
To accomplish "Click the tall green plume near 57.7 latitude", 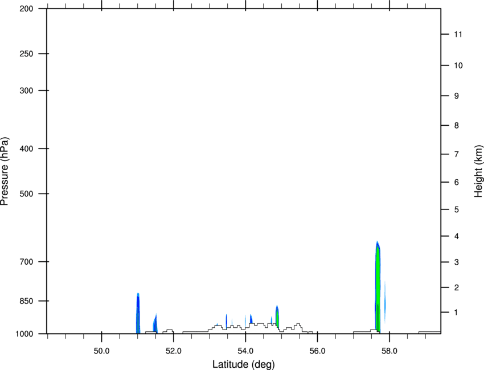I will click(x=378, y=287).
